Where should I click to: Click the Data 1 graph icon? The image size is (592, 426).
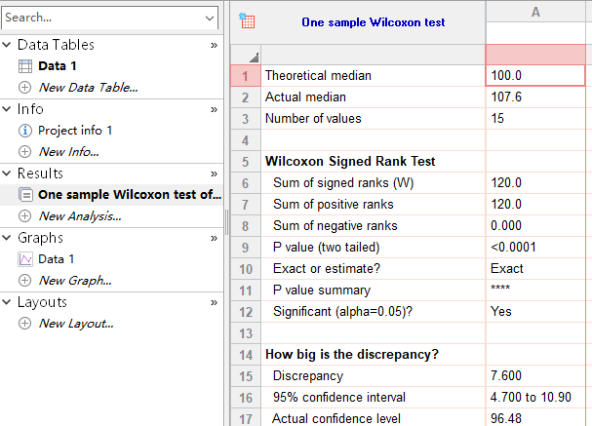25,259
